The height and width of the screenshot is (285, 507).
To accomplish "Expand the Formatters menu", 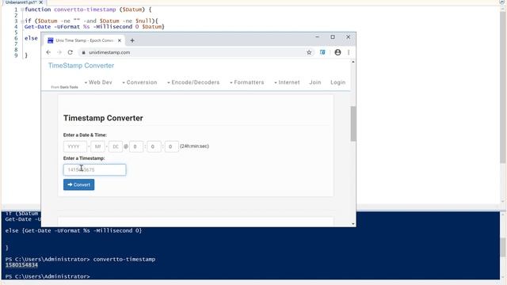I will (x=246, y=82).
